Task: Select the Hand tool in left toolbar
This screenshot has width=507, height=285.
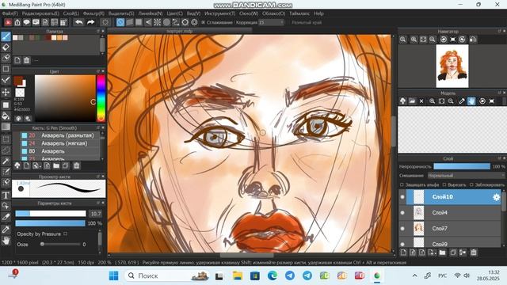Action: (6, 241)
